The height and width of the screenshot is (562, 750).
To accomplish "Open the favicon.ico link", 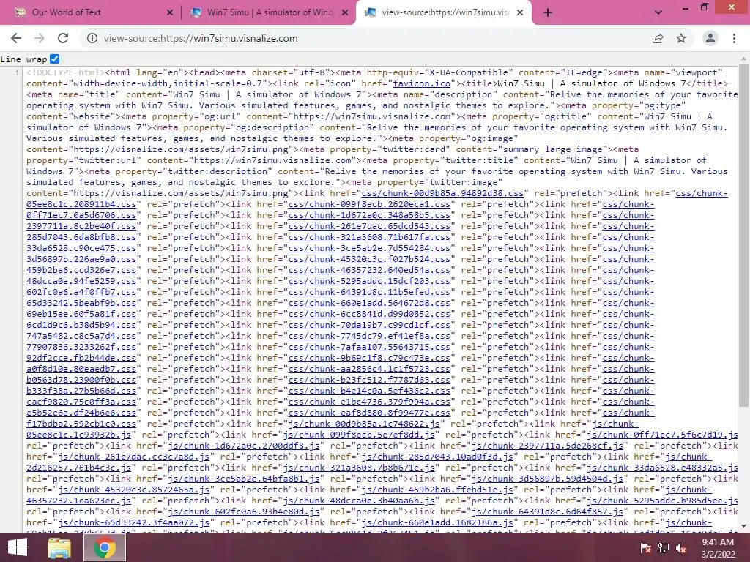I will (x=421, y=83).
